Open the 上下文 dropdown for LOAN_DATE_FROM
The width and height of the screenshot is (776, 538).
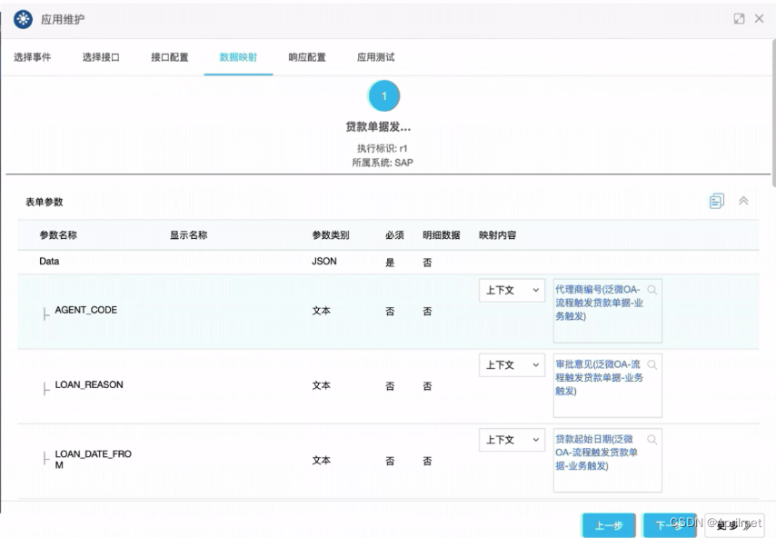click(512, 440)
